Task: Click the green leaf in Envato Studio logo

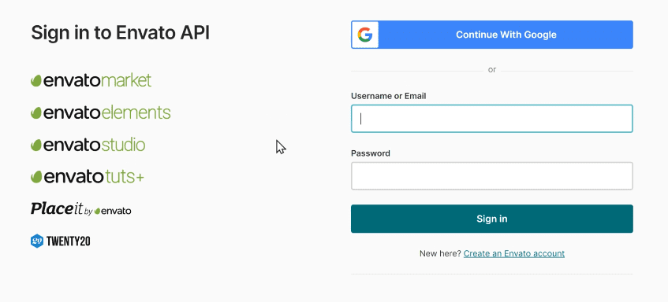Action: pyautogui.click(x=36, y=145)
